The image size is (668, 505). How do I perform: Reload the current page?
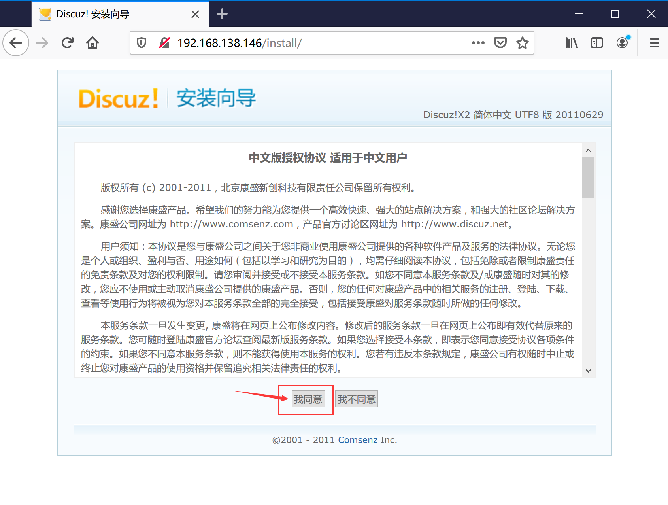[x=68, y=43]
